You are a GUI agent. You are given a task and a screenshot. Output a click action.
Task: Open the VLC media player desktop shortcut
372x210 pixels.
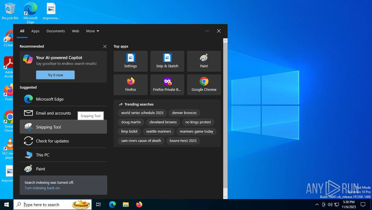[9, 148]
